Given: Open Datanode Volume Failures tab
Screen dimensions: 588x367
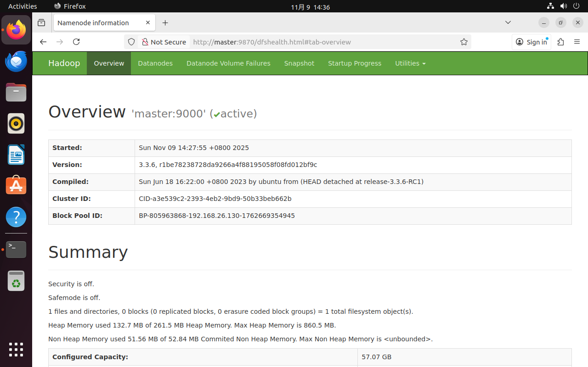Looking at the screenshot, I should tap(228, 63).
